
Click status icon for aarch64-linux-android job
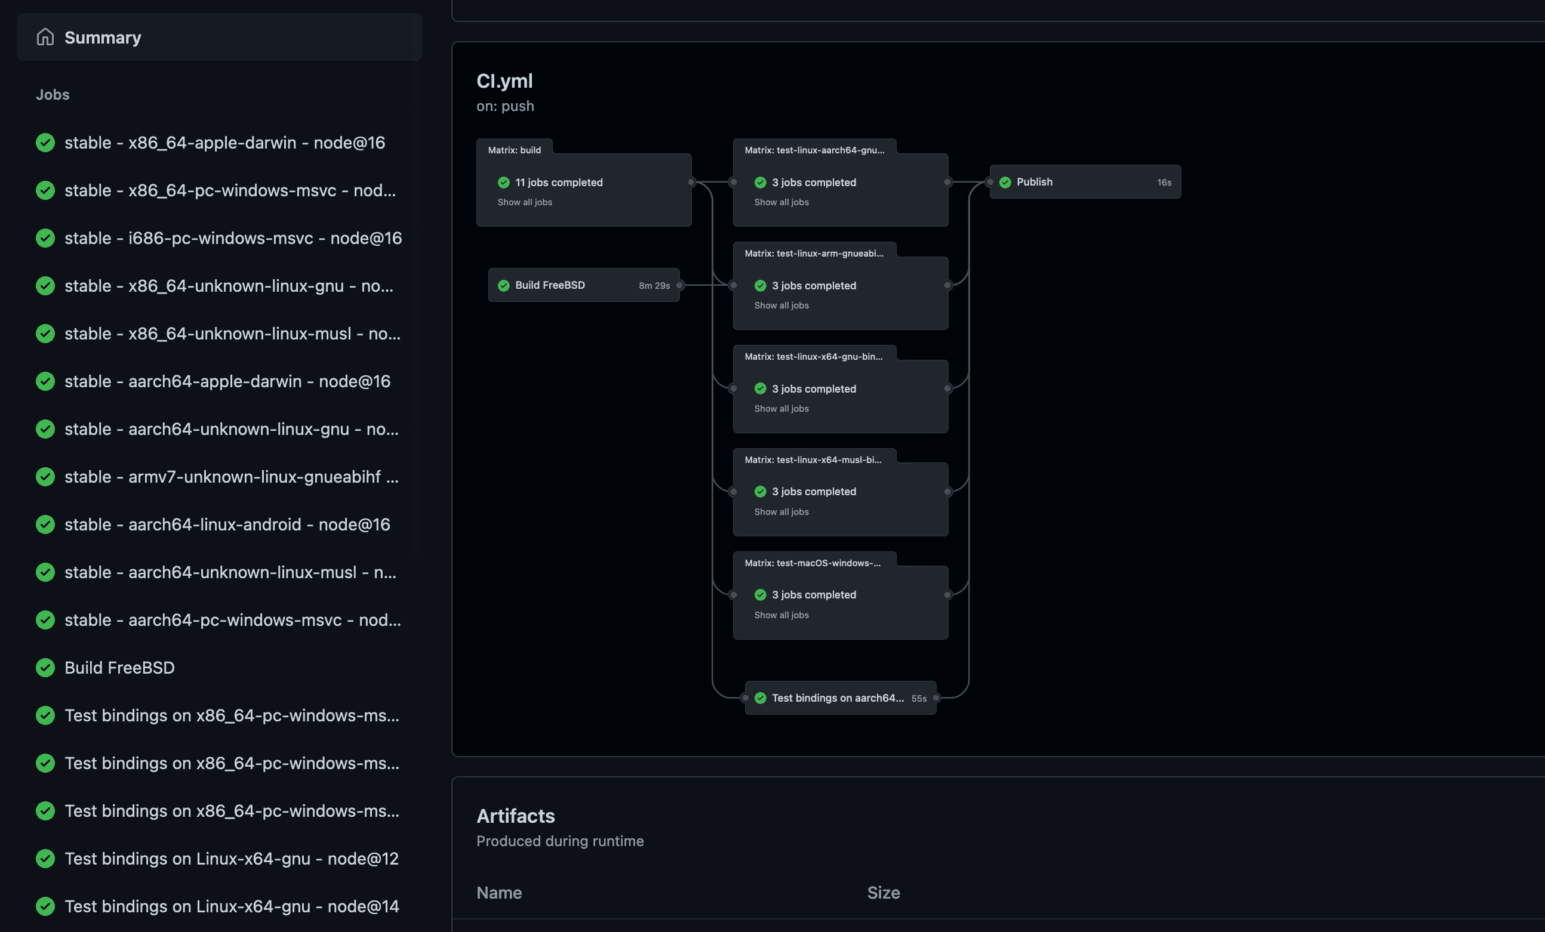[45, 524]
